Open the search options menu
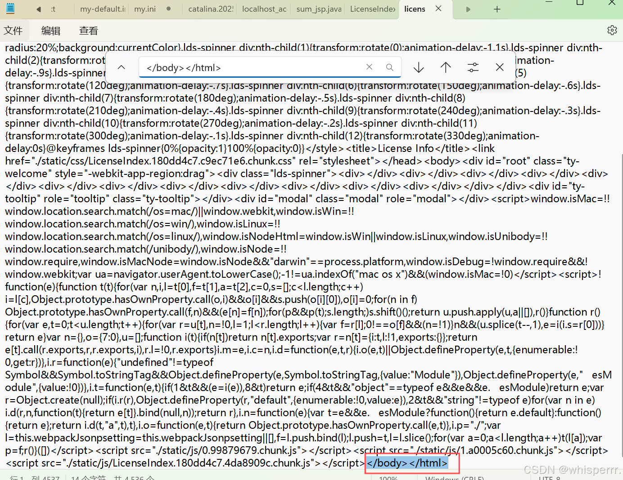This screenshot has width=623, height=480. pos(473,67)
